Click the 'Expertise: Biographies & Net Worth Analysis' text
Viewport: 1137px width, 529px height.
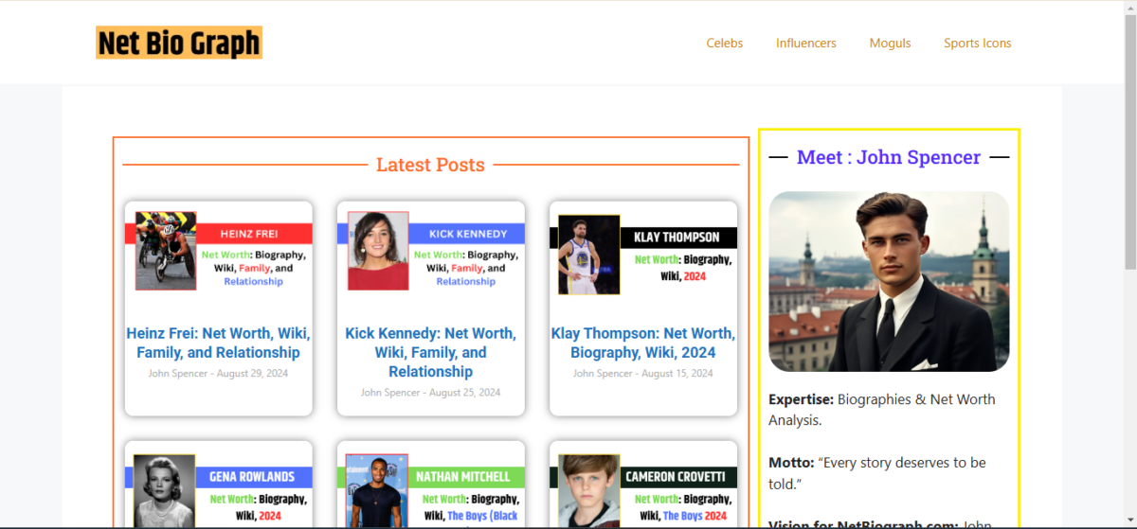(x=882, y=410)
